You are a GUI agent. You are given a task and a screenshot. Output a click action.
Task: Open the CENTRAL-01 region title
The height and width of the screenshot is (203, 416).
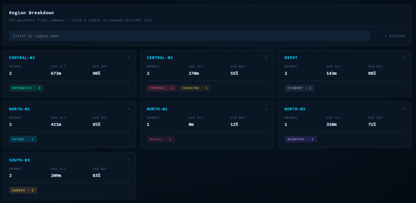tap(22, 58)
